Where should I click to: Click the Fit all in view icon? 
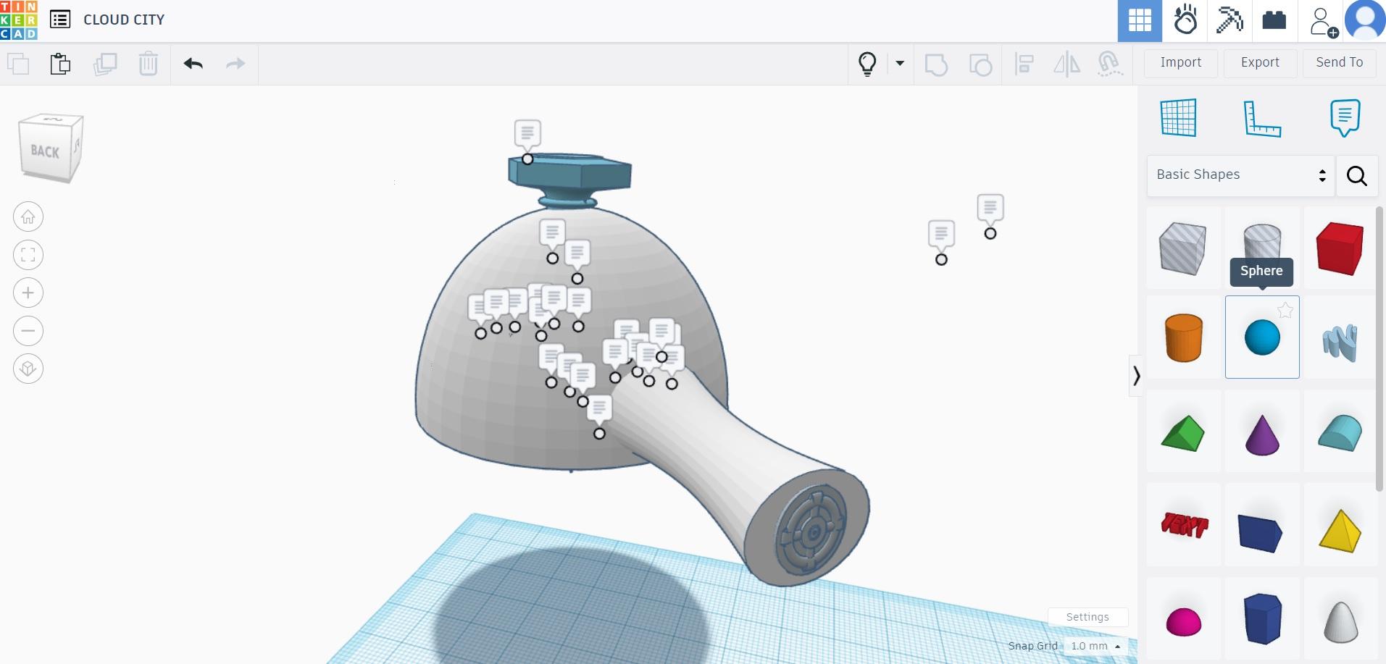click(x=28, y=255)
